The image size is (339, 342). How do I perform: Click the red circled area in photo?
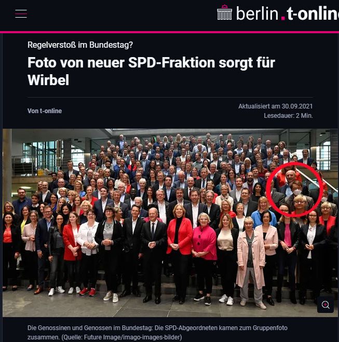click(294, 189)
